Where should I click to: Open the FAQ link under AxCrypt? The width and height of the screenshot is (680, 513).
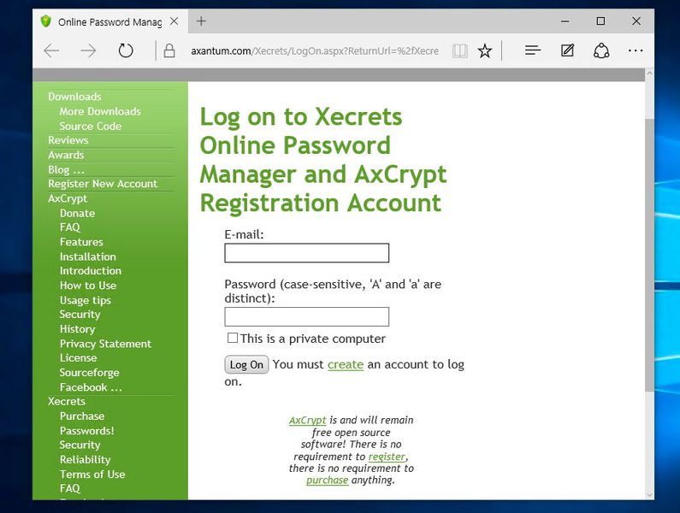[x=70, y=227]
